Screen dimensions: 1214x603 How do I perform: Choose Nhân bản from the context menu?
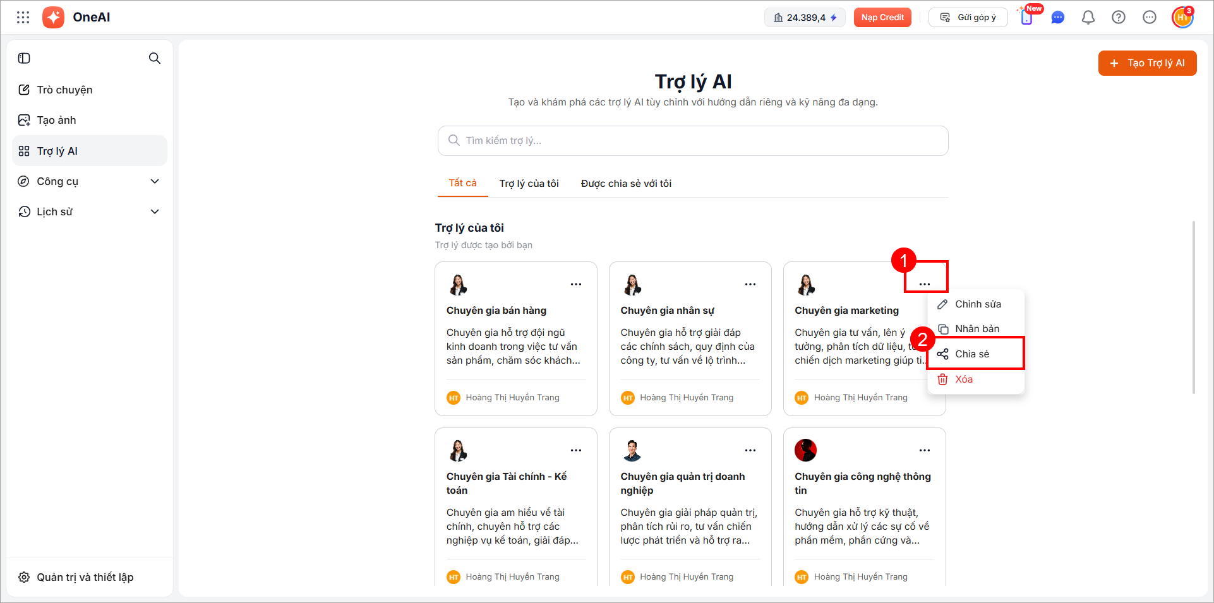[x=976, y=329]
